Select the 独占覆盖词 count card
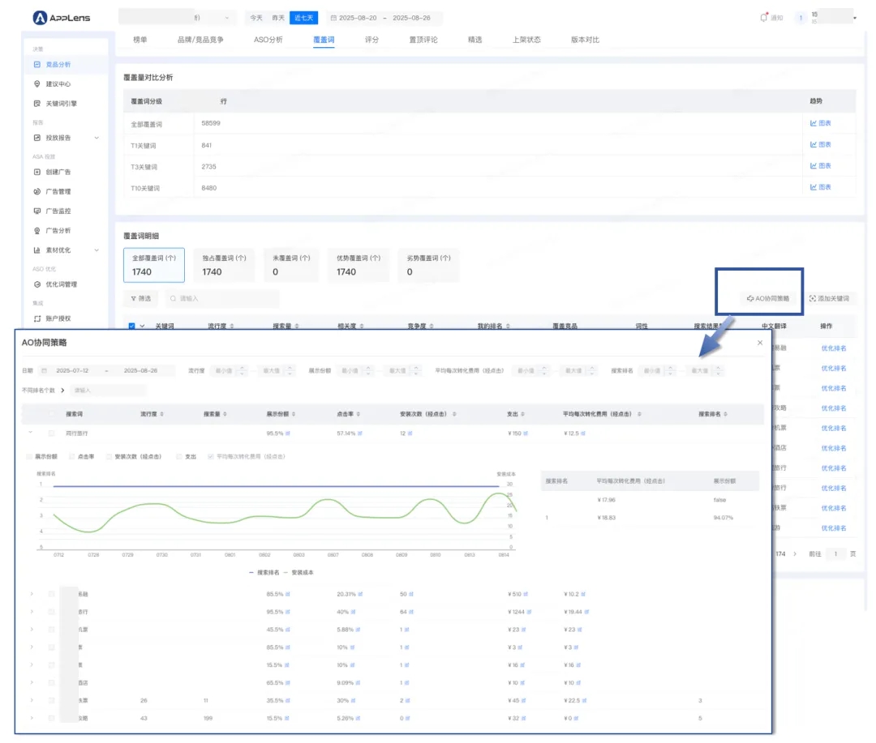This screenshot has width=876, height=743. tap(224, 265)
